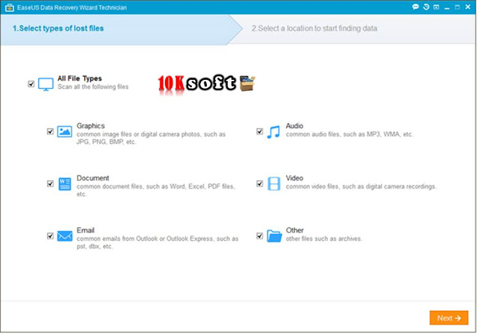Click 'other files such as archives' description
The height and width of the screenshot is (334, 478).
tap(323, 239)
